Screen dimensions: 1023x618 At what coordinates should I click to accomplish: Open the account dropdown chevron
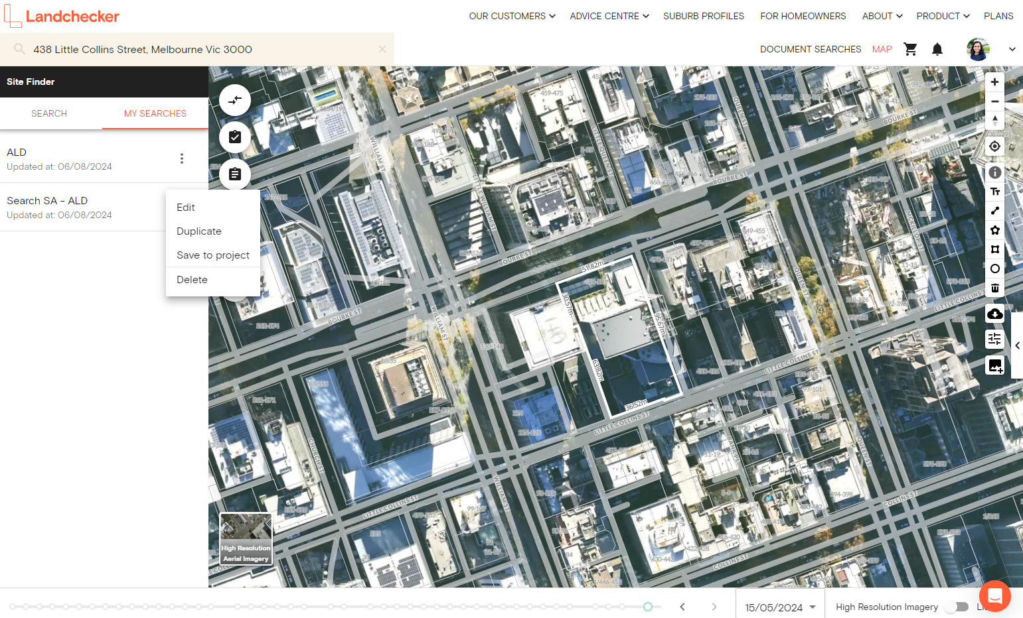pyautogui.click(x=1012, y=49)
